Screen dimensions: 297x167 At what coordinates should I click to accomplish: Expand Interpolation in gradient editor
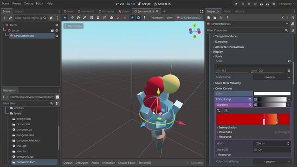[x=228, y=128]
